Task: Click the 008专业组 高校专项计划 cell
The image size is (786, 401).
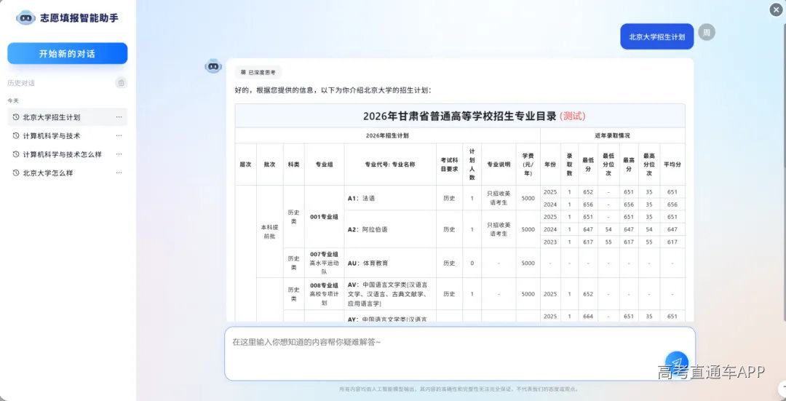Action: point(324,294)
